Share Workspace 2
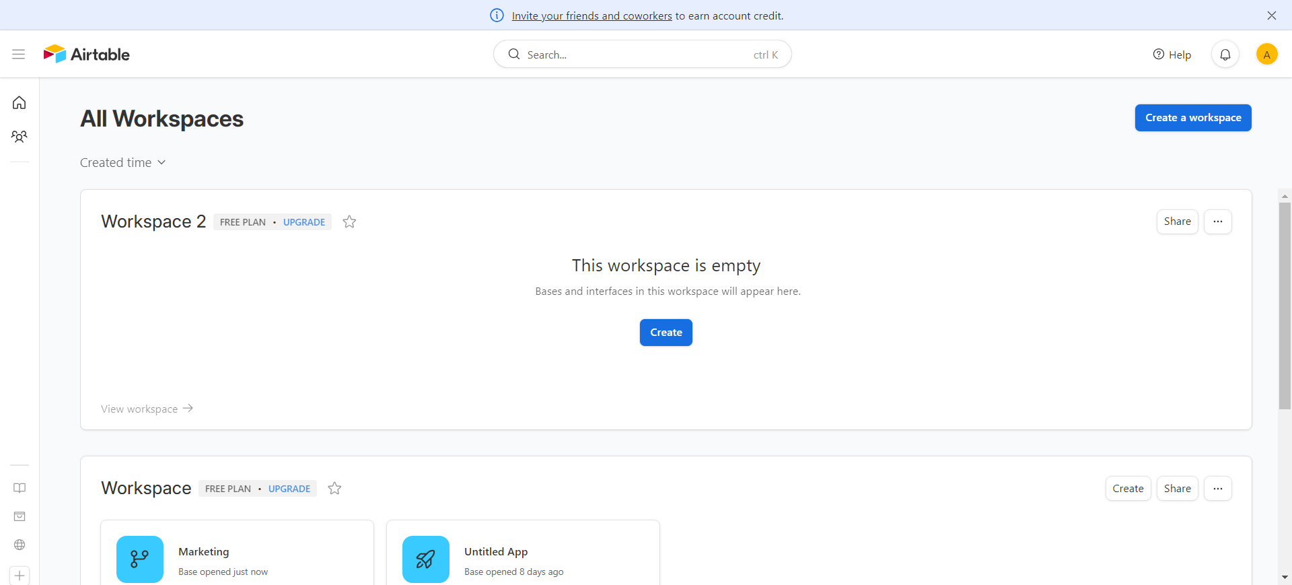The image size is (1292, 585). click(1178, 221)
